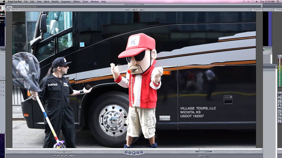Open the Sequence menu
282x158 pixels.
tap(66, 1)
